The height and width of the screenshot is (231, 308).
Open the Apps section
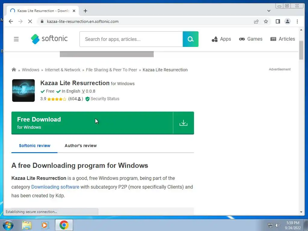click(x=221, y=39)
